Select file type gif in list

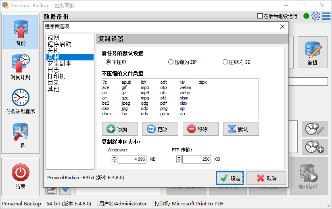(124, 87)
